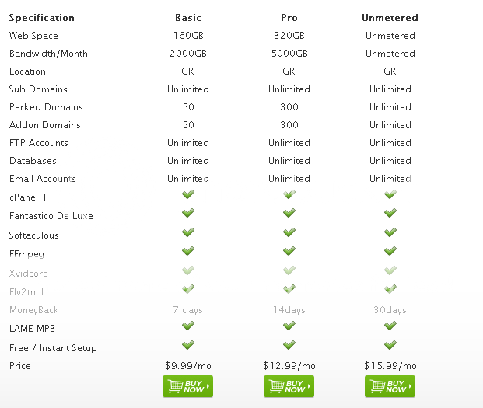
Task: Select the Basic plan column header
Action: point(188,17)
